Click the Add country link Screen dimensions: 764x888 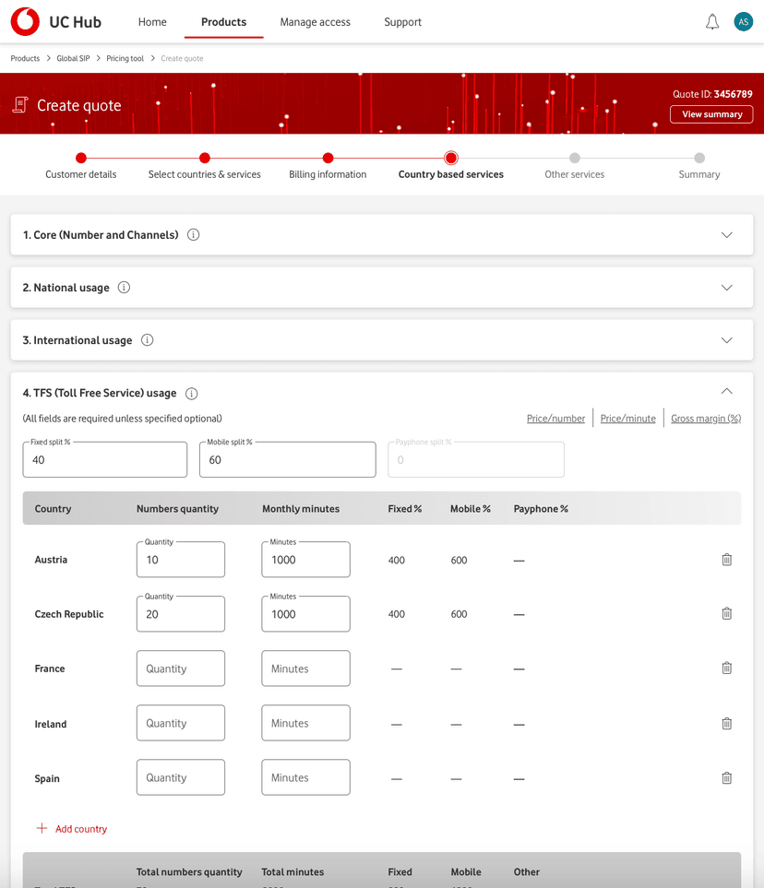pos(81,829)
